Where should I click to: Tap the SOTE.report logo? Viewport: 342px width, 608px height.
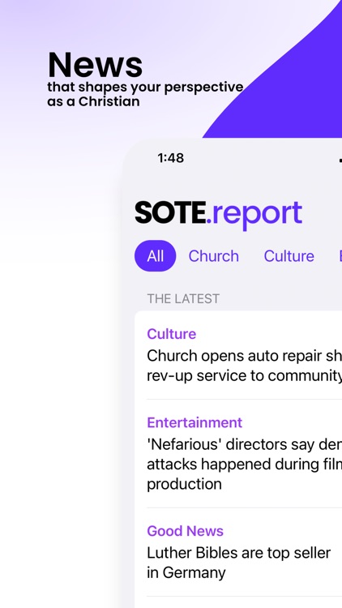[x=218, y=214]
